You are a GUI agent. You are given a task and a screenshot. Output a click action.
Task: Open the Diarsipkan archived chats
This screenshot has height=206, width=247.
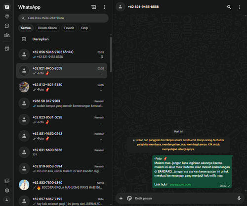coord(62,39)
